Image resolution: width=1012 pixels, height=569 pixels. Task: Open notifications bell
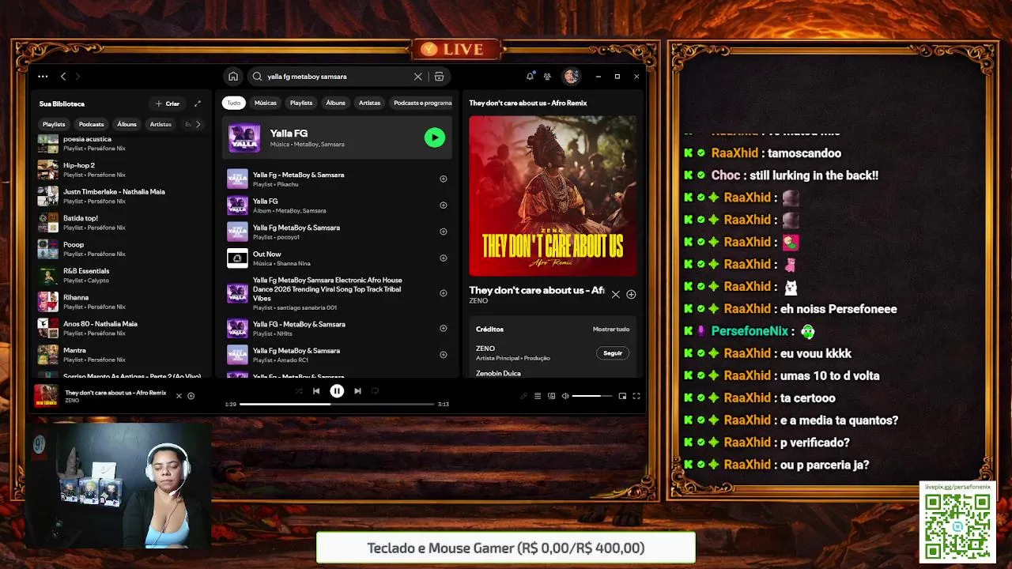530,77
